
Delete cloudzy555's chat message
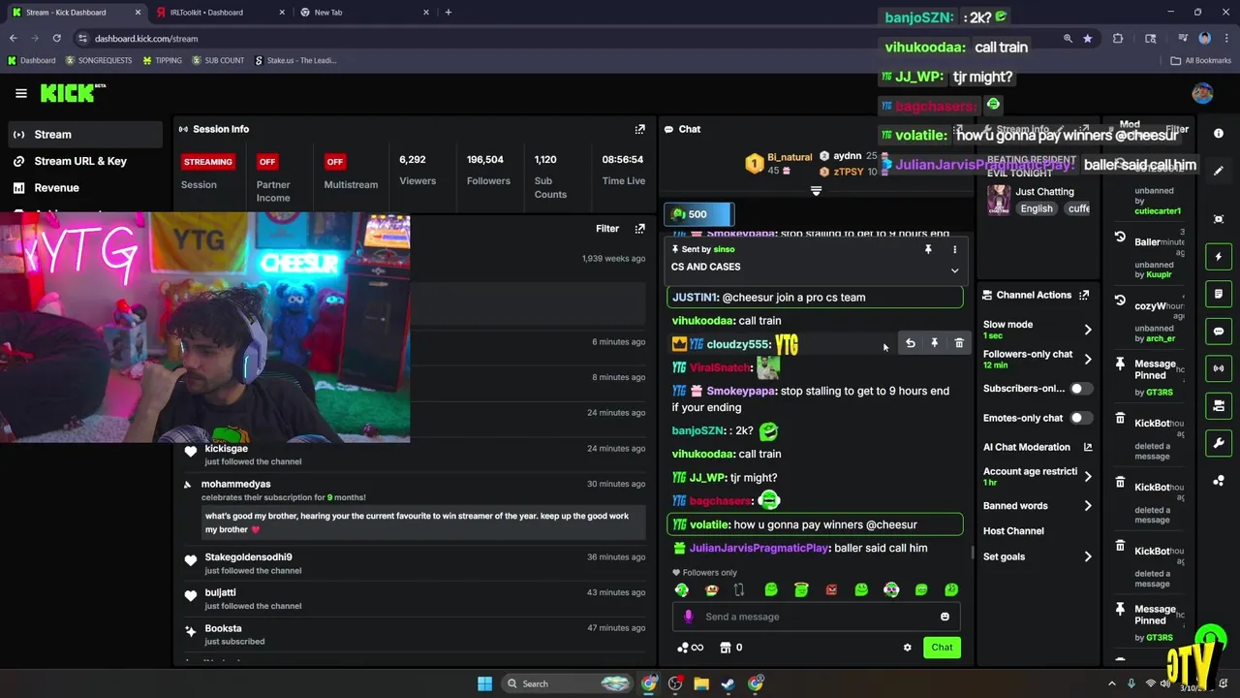click(959, 343)
